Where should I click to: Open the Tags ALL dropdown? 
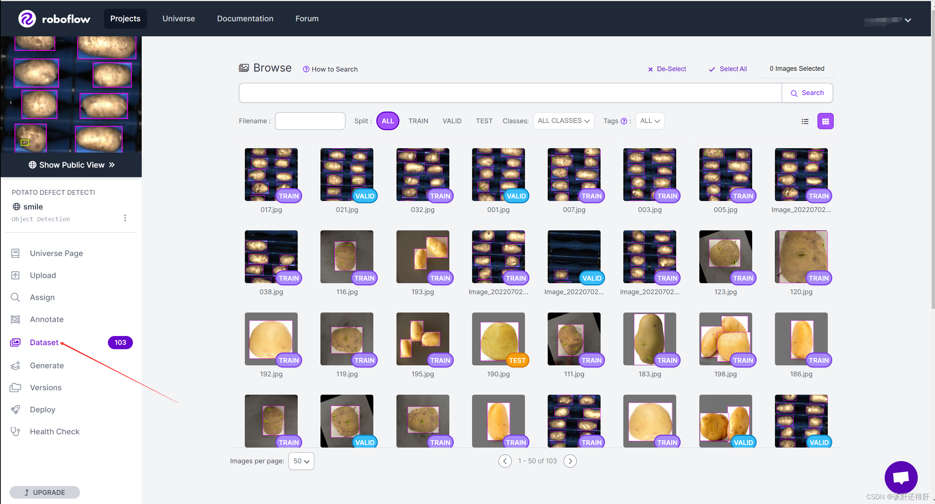(649, 121)
